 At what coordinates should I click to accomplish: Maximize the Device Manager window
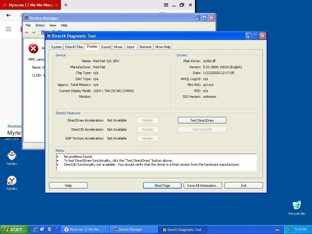[204, 18]
